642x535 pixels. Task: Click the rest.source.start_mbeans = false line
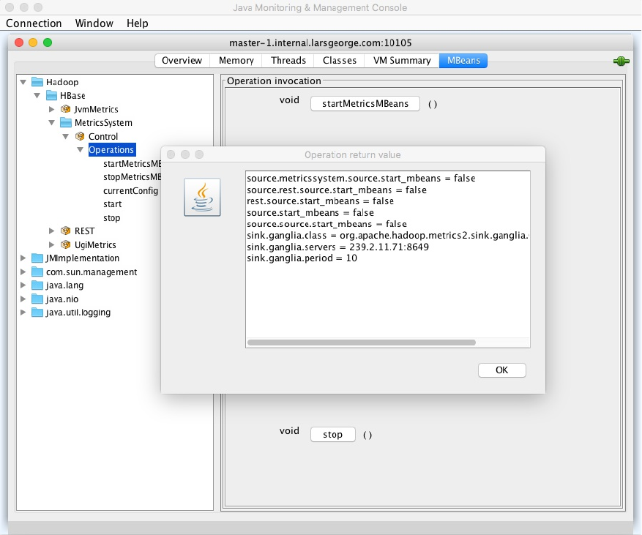[x=320, y=201]
